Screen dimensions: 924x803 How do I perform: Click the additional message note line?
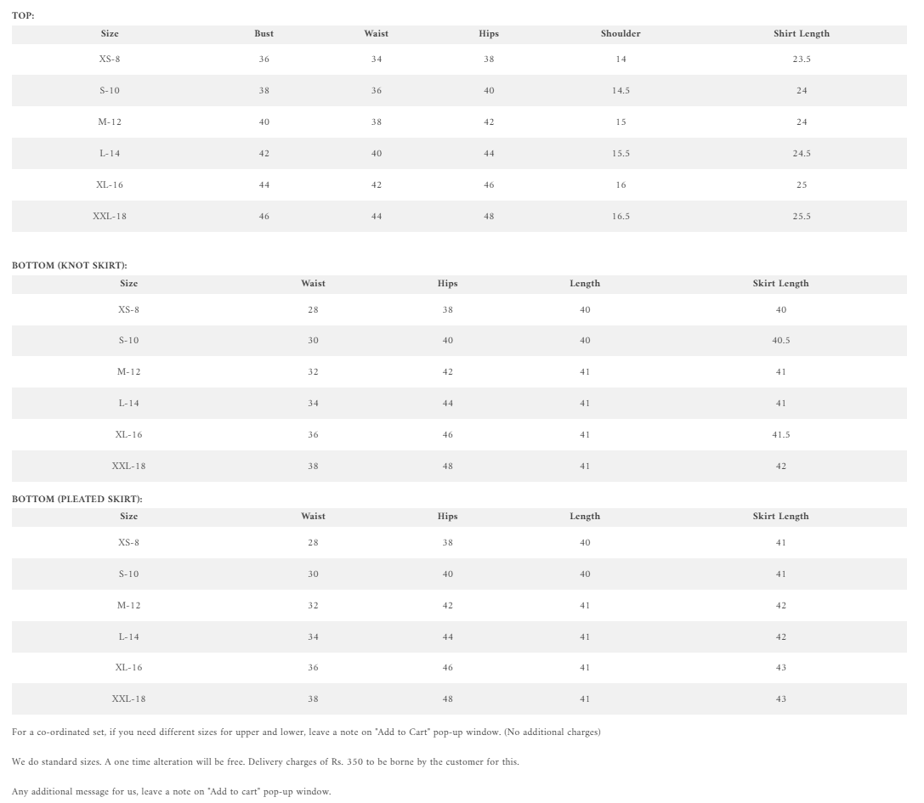(171, 792)
